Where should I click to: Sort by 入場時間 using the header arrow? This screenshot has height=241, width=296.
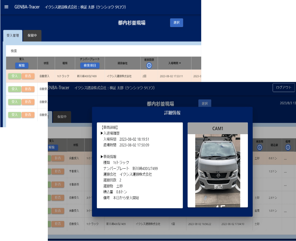(180, 63)
